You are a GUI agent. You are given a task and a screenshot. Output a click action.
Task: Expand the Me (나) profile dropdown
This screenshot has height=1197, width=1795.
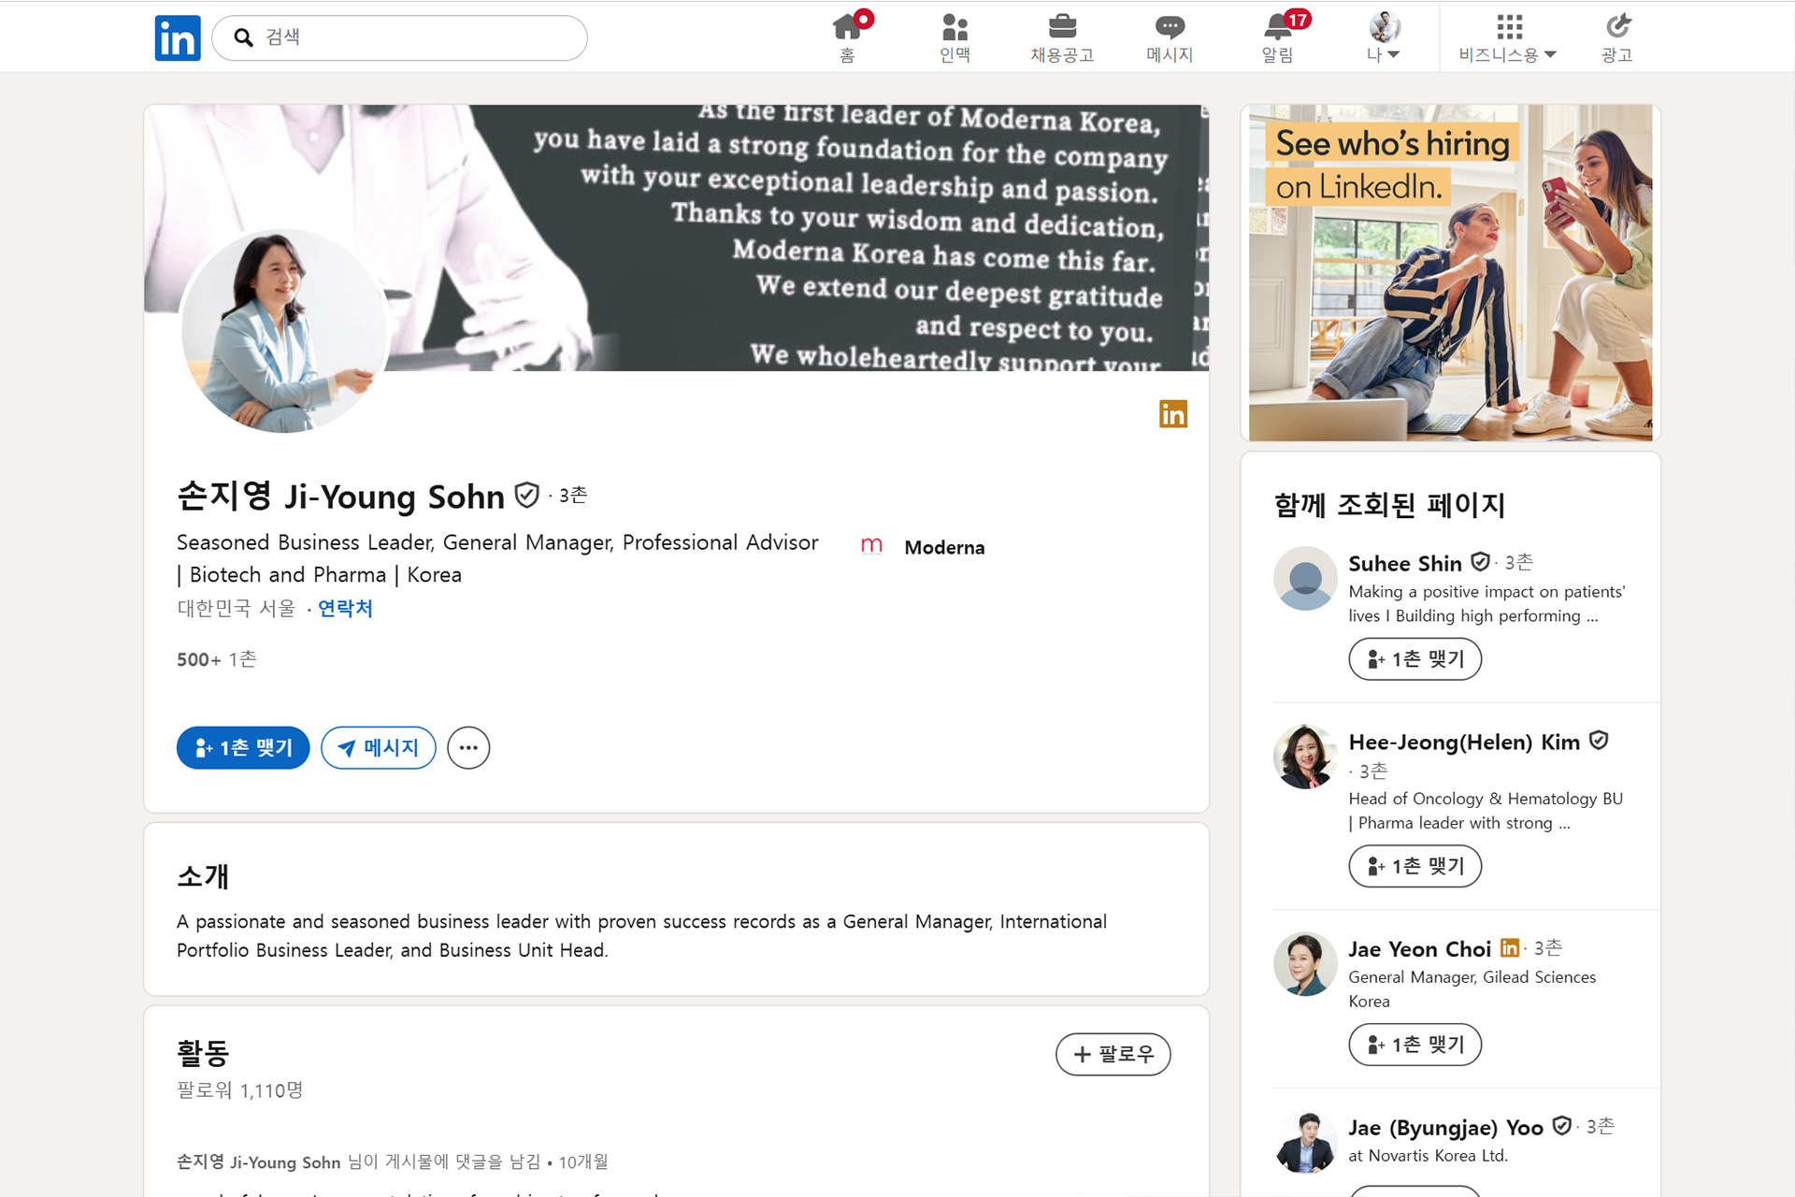pos(1384,37)
